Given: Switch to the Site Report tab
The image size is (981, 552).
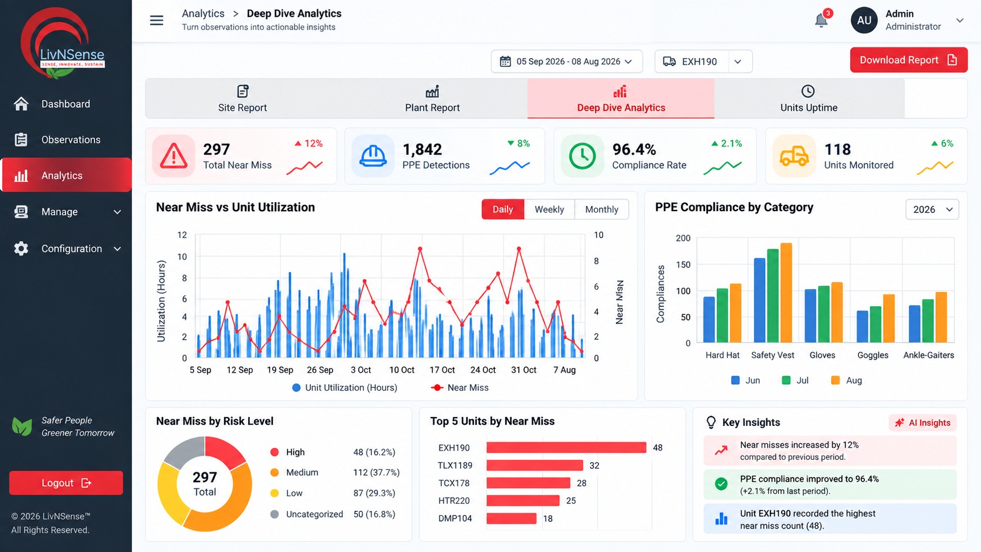Looking at the screenshot, I should click(x=242, y=99).
